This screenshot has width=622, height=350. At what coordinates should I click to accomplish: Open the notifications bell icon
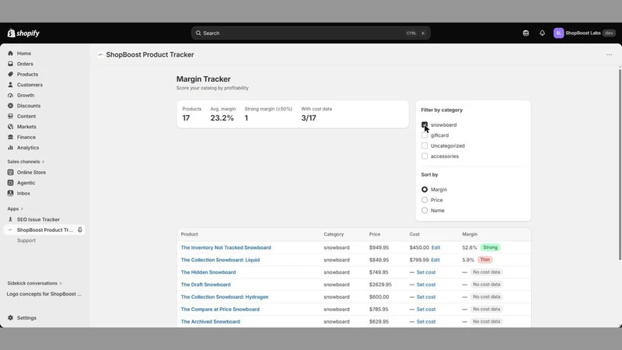pos(542,33)
